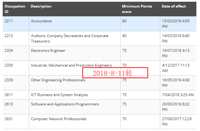Click occupation ID 2211
The height and width of the screenshot is (131, 200).
point(9,21)
